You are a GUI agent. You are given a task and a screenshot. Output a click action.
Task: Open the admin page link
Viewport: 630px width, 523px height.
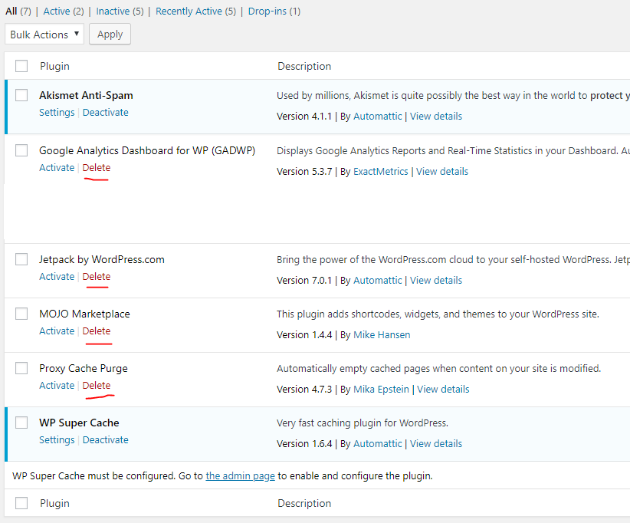click(240, 476)
